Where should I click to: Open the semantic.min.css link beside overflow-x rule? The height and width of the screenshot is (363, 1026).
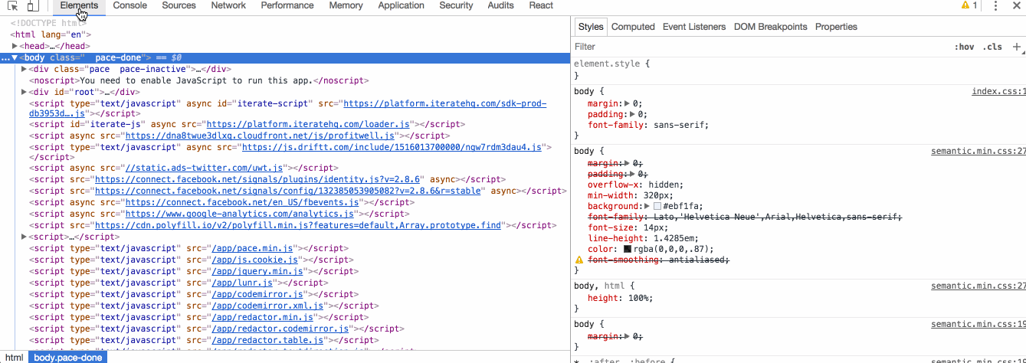tap(978, 152)
